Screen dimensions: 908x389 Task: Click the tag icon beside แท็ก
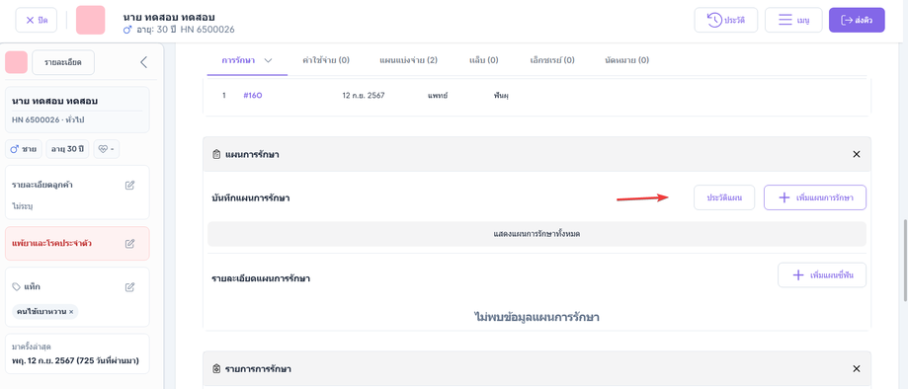tap(16, 286)
